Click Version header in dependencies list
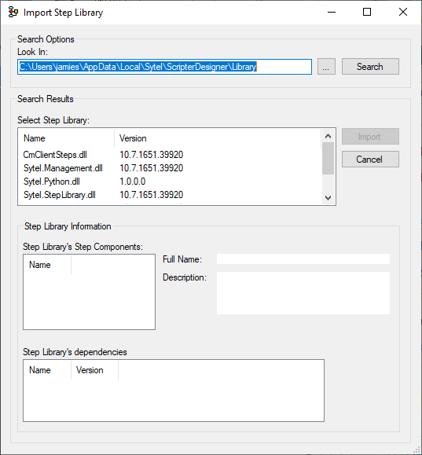Screen dimensions: 422x455 94,370
